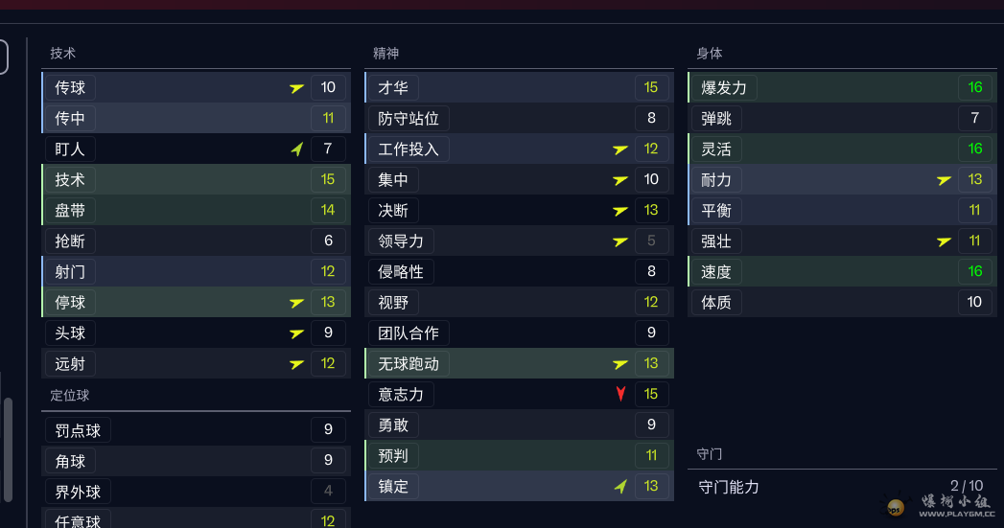Image resolution: width=1004 pixels, height=528 pixels.
Task: Click the yellow arrow next to 耐力
Action: pyautogui.click(x=944, y=180)
